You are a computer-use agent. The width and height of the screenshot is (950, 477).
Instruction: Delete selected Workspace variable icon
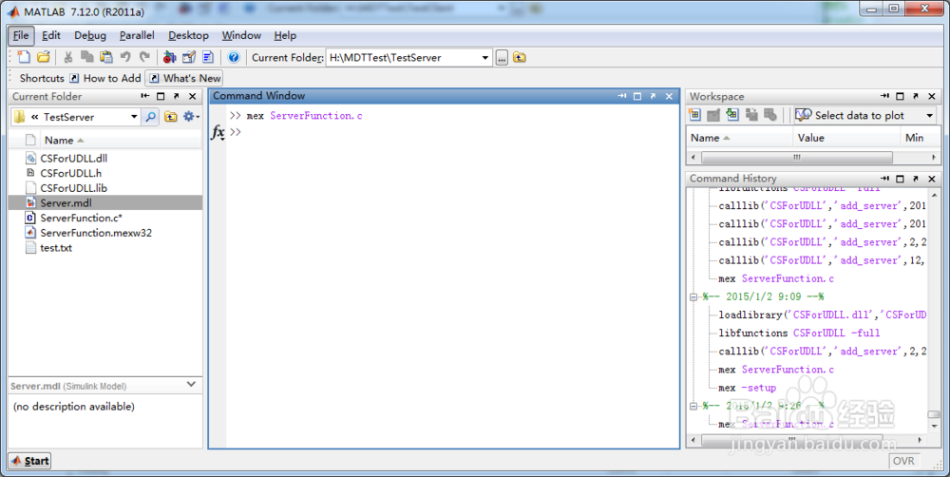[770, 115]
